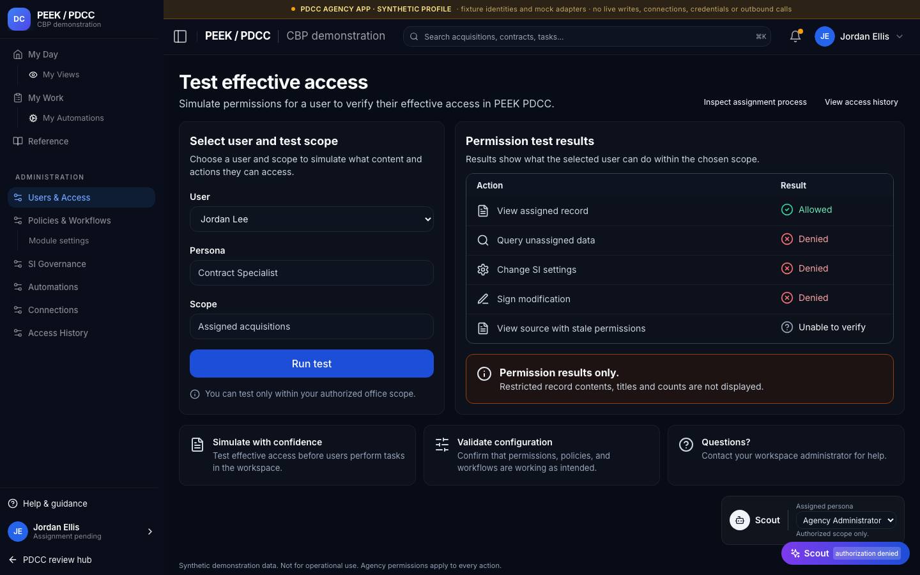The height and width of the screenshot is (575, 920).
Task: Click the My Day home icon
Action: point(18,54)
